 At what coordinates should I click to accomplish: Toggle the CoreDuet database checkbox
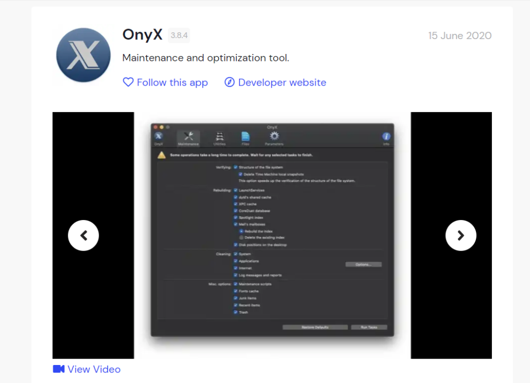(x=236, y=211)
